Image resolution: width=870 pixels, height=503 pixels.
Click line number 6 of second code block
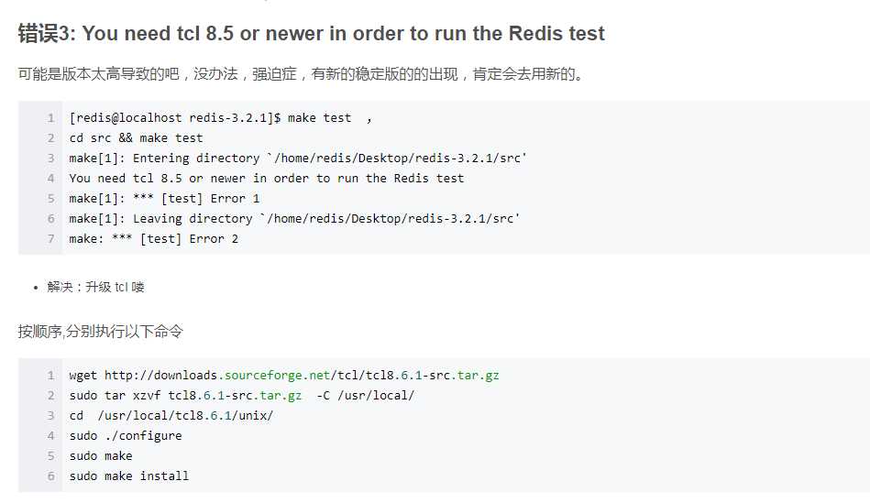(x=51, y=476)
